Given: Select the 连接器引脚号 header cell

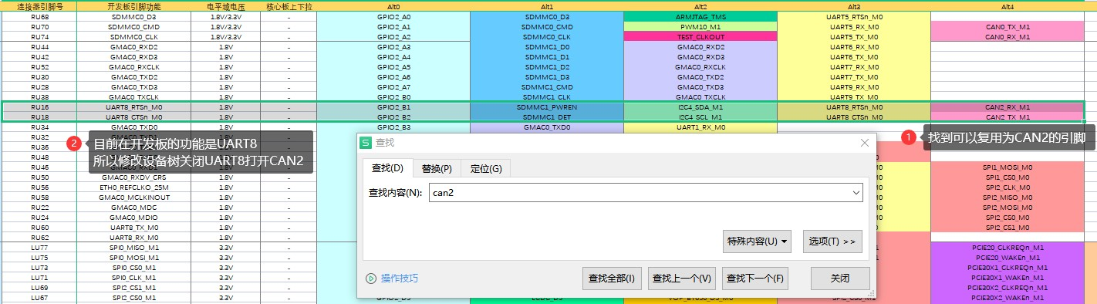Looking at the screenshot, I should (39, 6).
